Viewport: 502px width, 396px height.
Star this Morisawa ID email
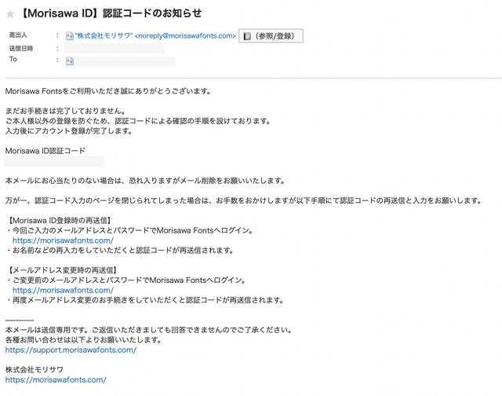click(x=10, y=13)
